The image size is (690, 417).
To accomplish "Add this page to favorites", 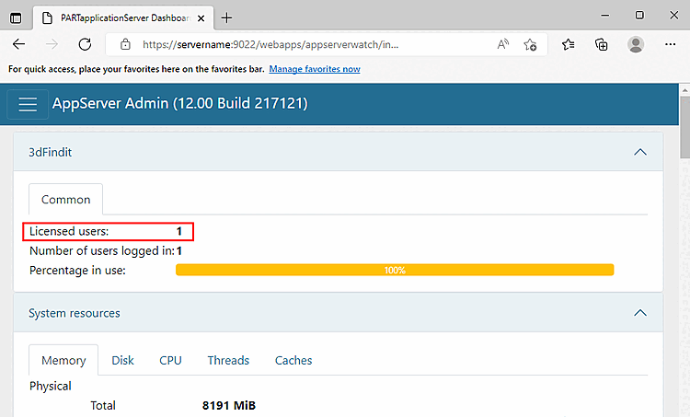I will point(530,44).
